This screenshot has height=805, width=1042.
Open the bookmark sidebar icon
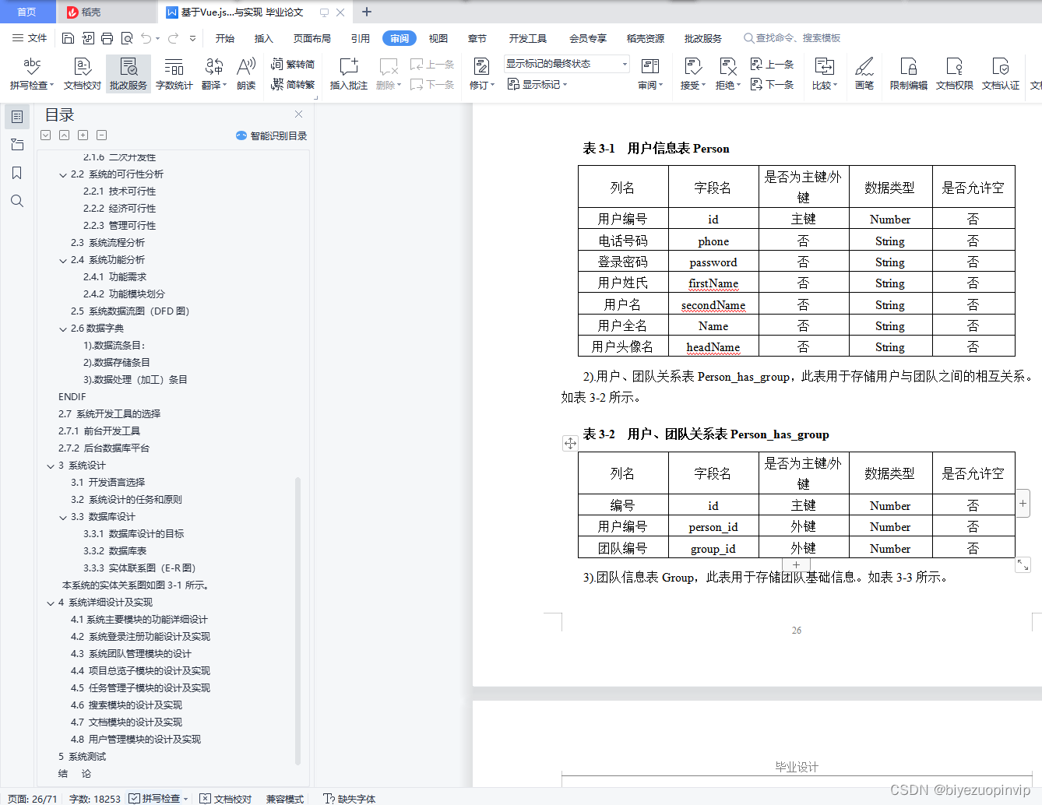[16, 173]
